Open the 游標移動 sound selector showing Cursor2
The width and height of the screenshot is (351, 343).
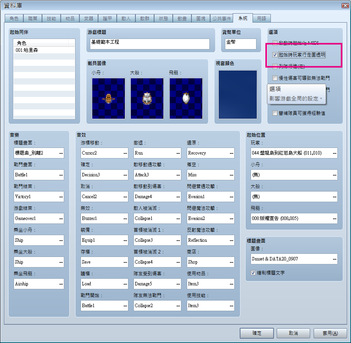(x=104, y=153)
